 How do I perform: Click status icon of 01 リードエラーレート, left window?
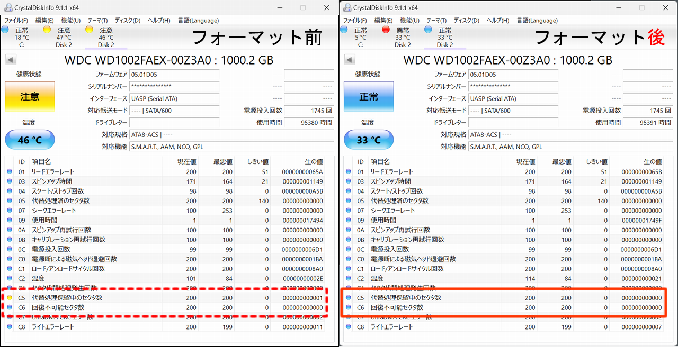10,172
